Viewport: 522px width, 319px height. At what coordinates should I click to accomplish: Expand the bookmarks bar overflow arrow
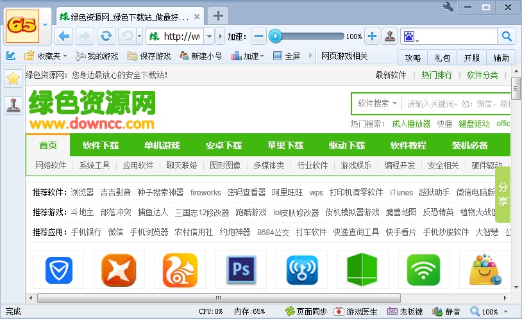click(310, 56)
